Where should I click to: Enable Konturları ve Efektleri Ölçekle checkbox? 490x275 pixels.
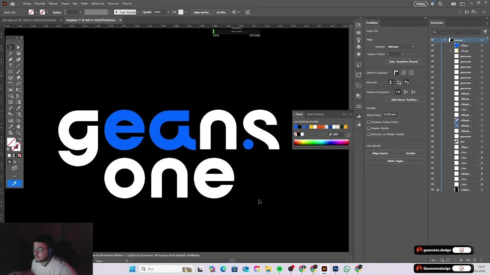[x=369, y=134]
